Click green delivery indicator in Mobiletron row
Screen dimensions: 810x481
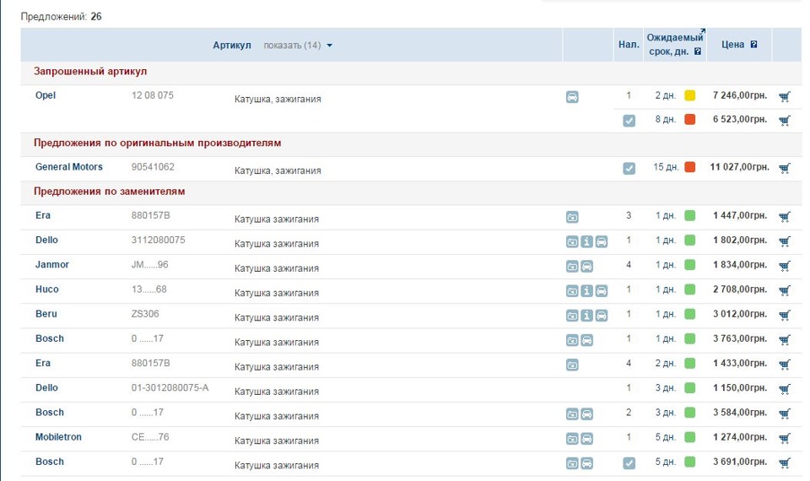click(x=689, y=437)
